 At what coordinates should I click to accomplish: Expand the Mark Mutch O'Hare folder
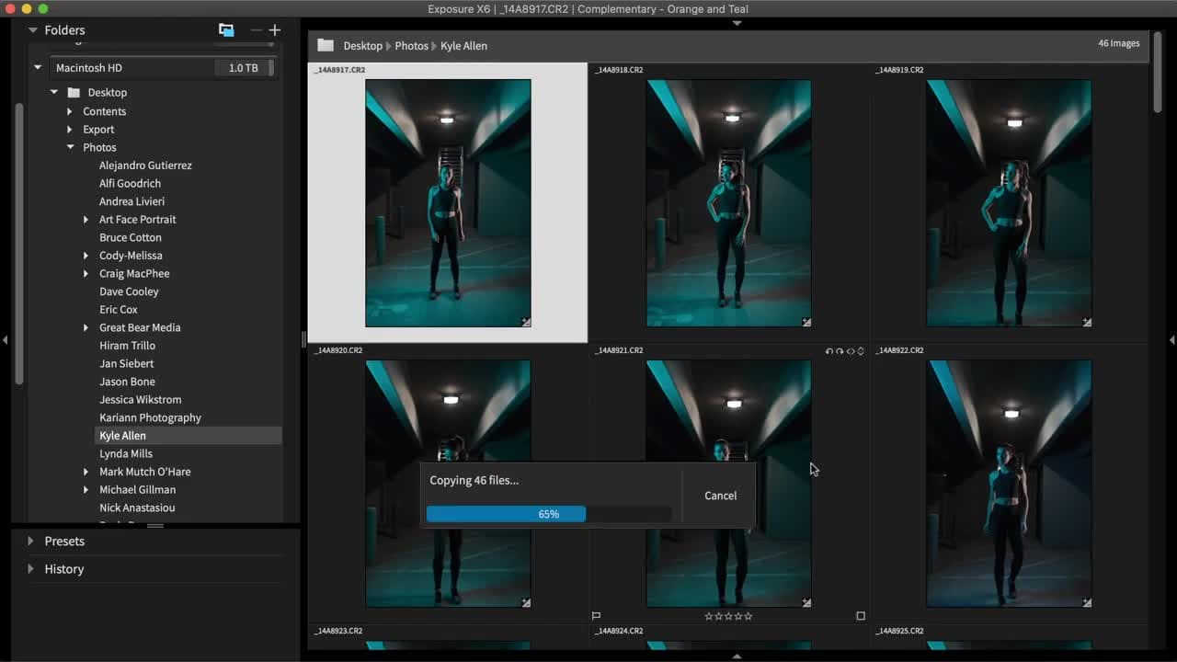coord(86,472)
